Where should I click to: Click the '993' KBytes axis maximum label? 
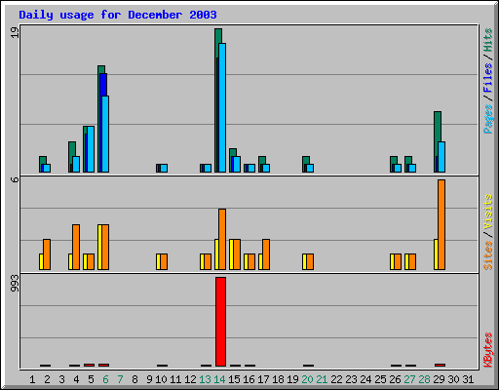(x=15, y=283)
